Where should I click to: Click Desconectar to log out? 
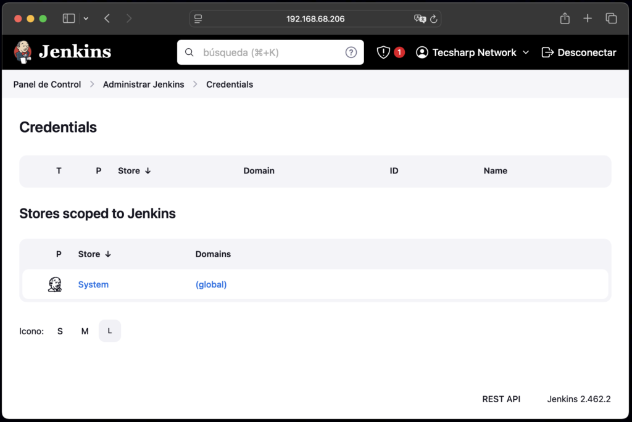pos(587,52)
